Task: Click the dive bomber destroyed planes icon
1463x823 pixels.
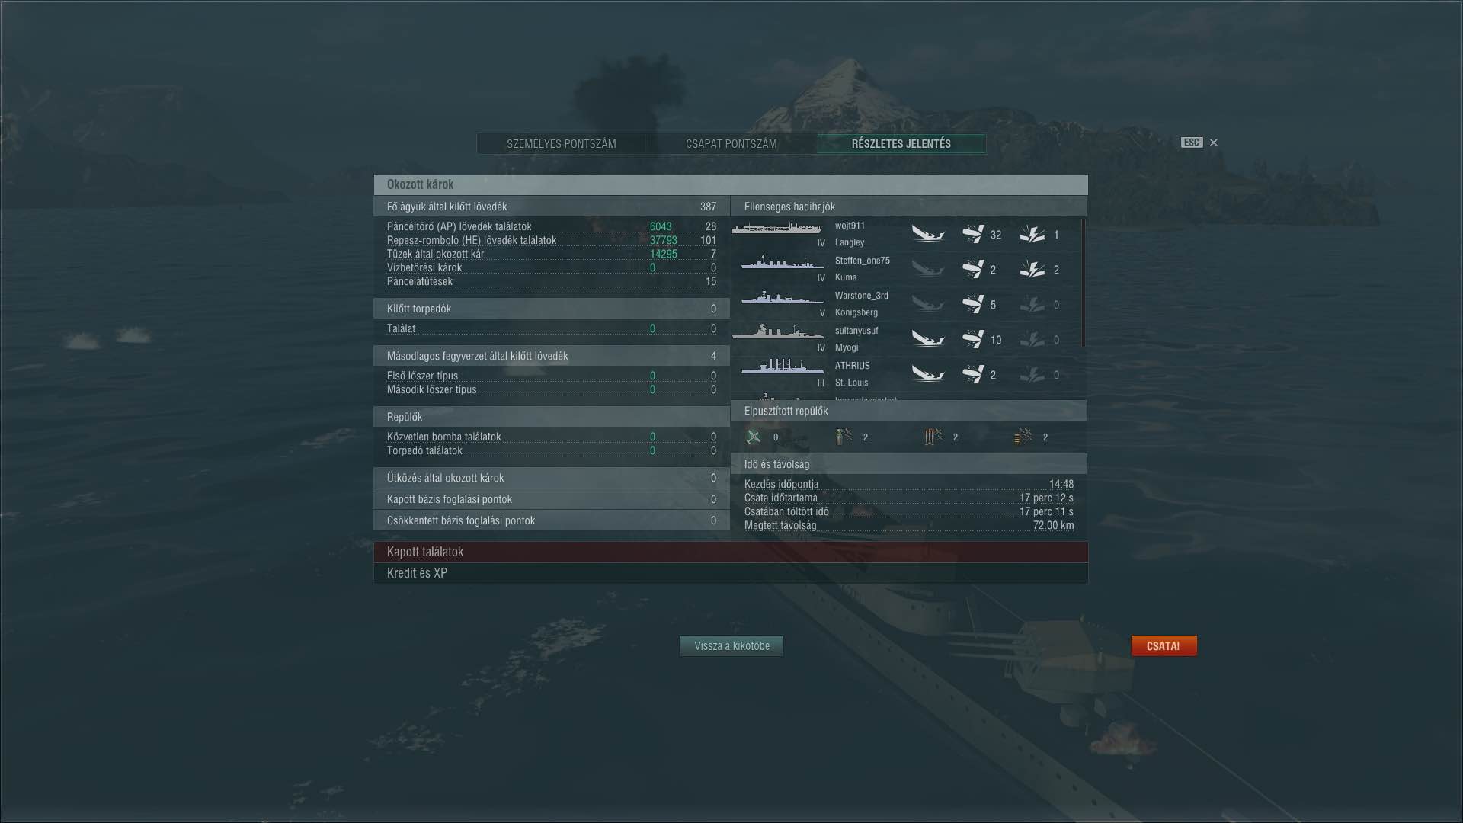Action: pos(844,437)
